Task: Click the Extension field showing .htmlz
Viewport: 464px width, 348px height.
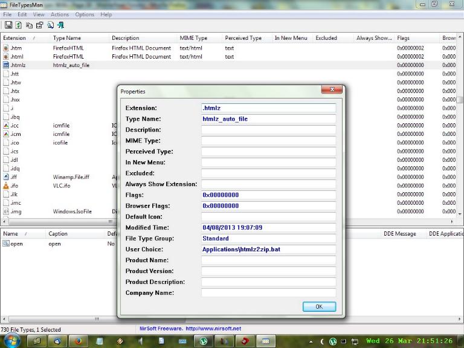Action: pos(268,108)
